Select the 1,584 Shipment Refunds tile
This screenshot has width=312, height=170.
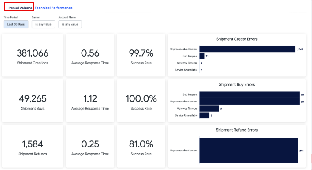point(33,146)
